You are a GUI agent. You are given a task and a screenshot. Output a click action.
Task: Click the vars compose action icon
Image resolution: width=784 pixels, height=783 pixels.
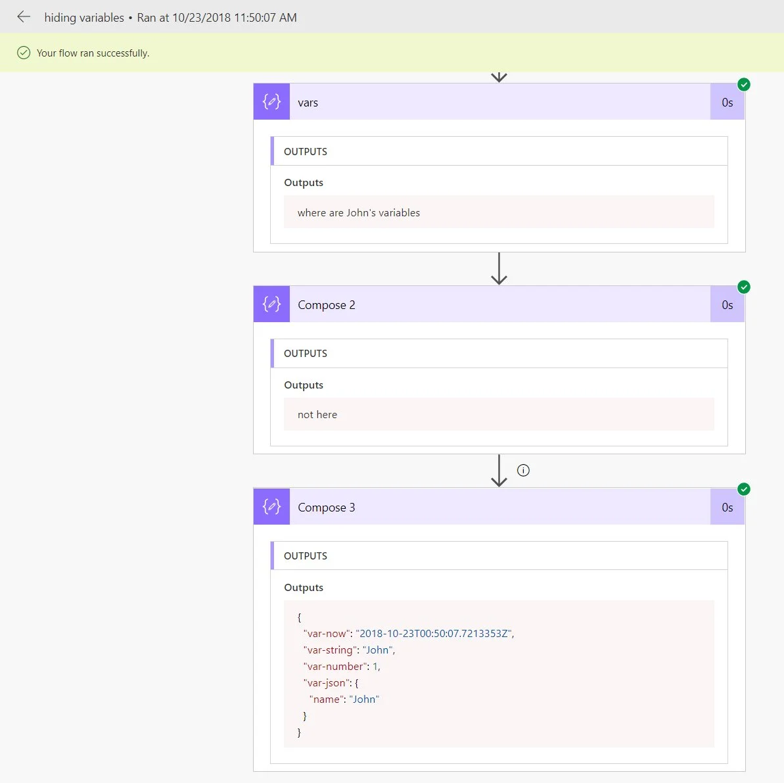(271, 102)
